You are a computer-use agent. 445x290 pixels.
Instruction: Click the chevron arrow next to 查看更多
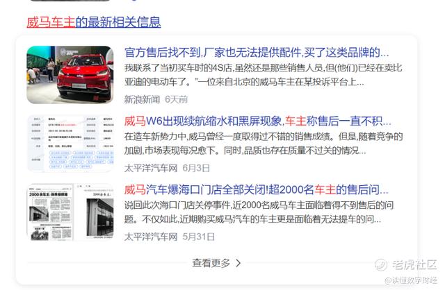pyautogui.click(x=238, y=264)
